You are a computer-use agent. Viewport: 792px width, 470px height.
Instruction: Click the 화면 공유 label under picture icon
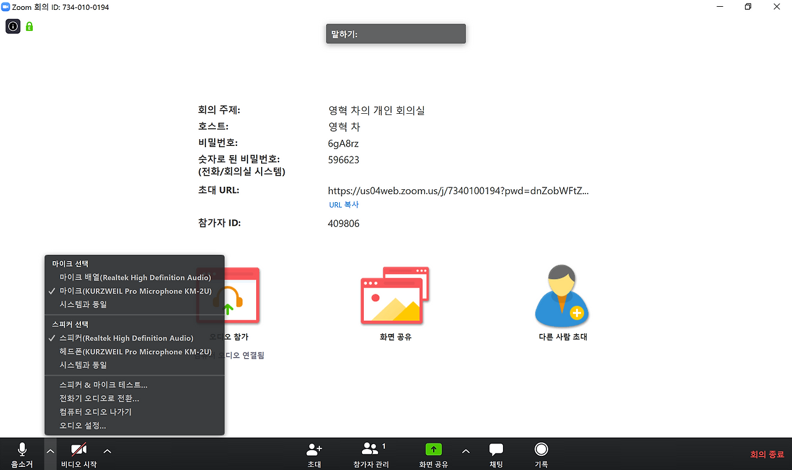pos(395,338)
